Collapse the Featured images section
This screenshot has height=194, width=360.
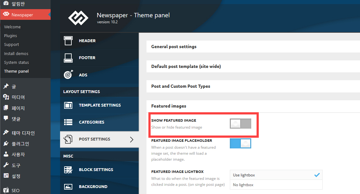[x=253, y=106]
